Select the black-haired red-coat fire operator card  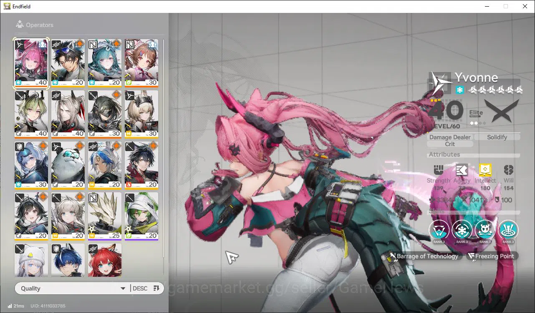point(141,165)
